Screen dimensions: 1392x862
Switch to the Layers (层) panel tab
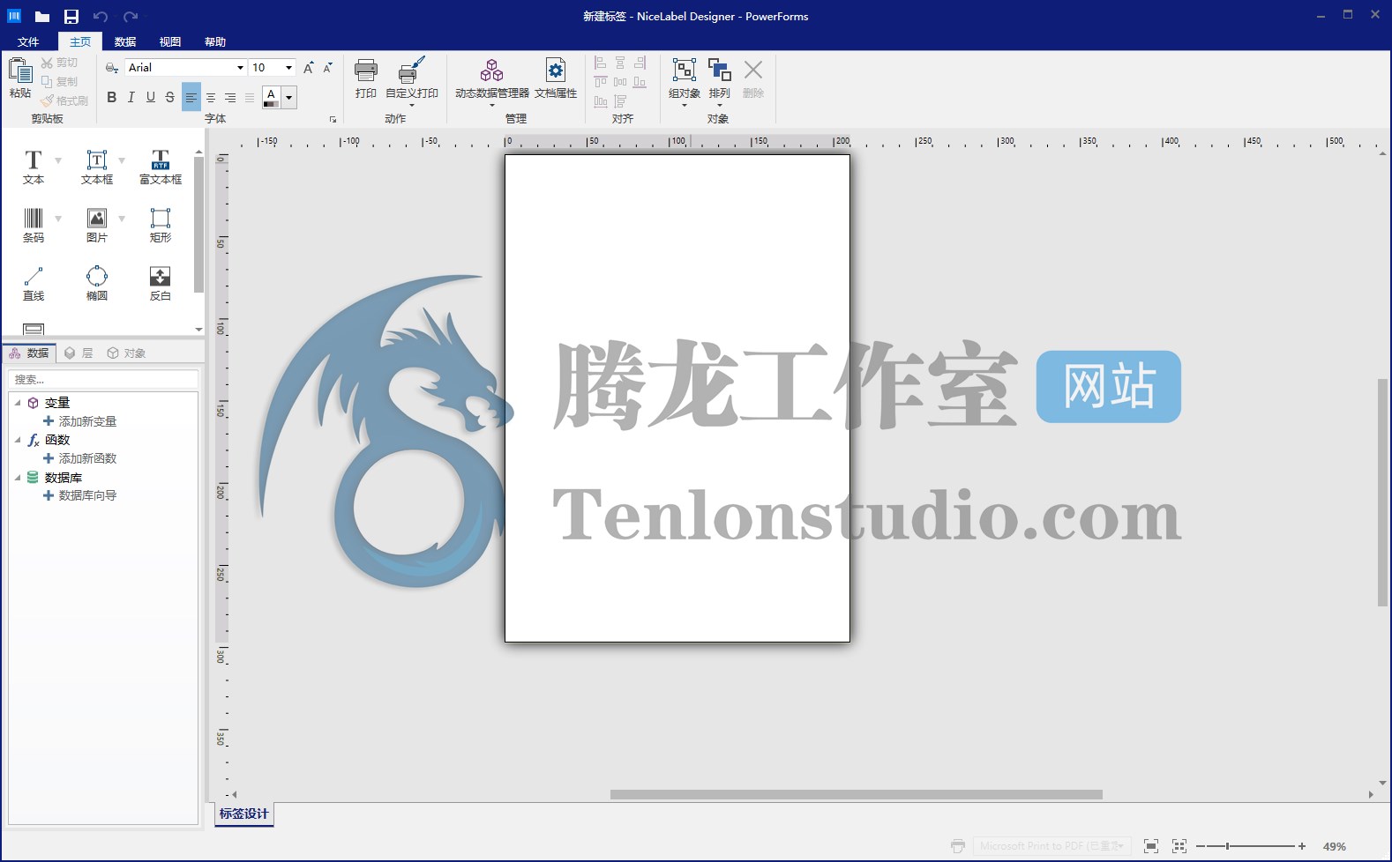[79, 353]
